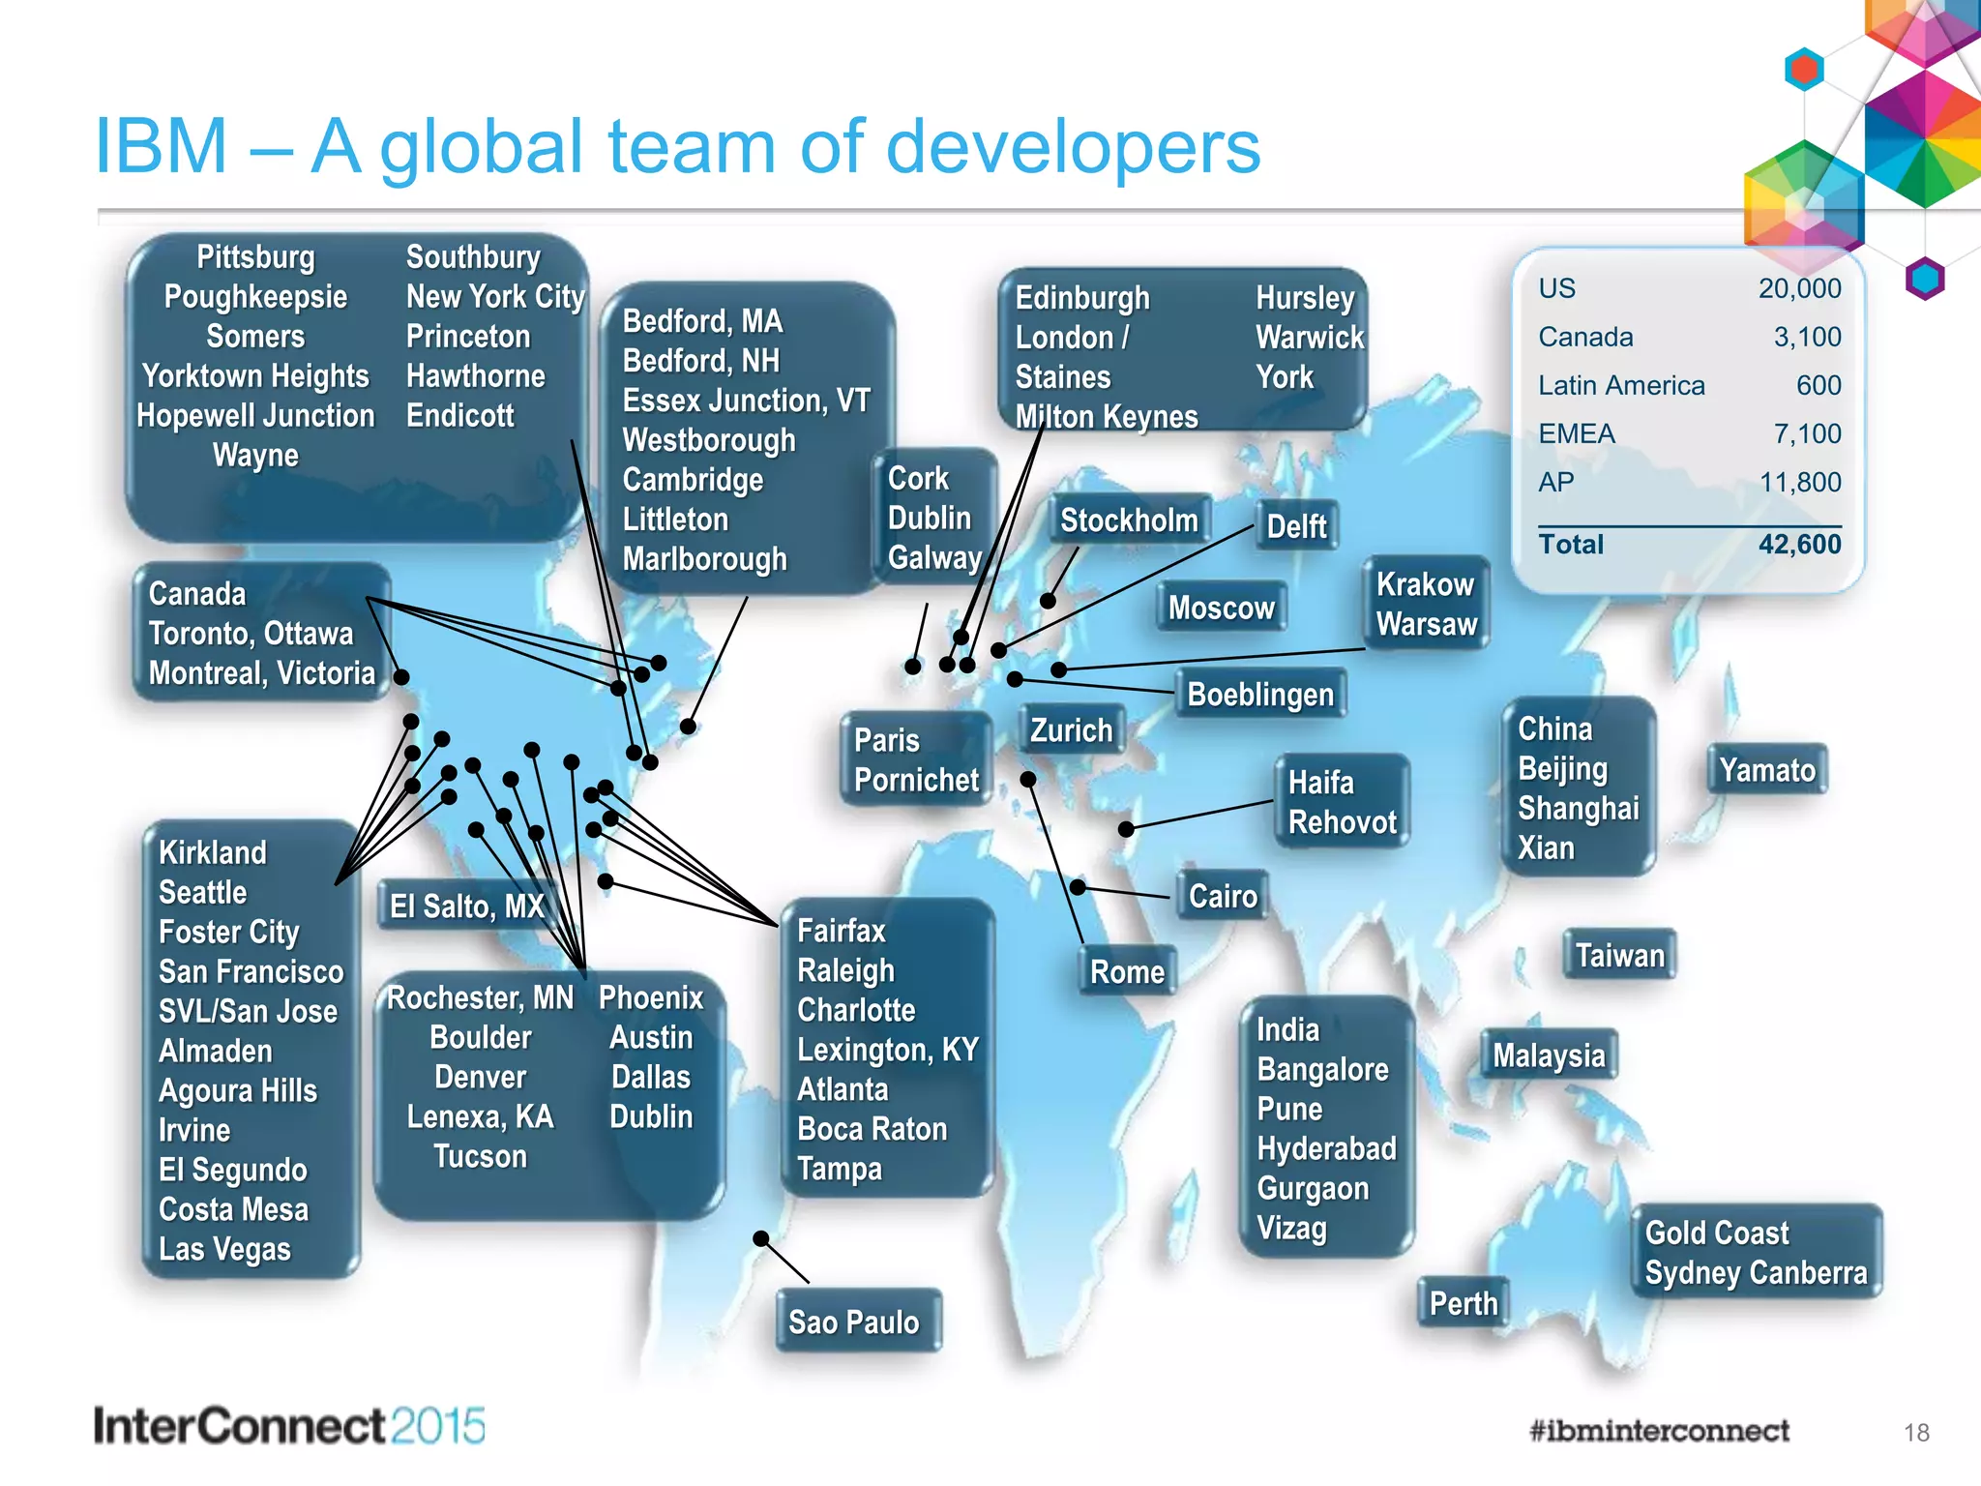
Task: Click the Rome label box
Action: coord(1127,971)
